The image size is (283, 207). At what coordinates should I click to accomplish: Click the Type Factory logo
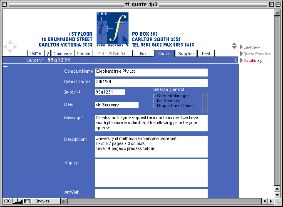pyautogui.click(x=112, y=29)
